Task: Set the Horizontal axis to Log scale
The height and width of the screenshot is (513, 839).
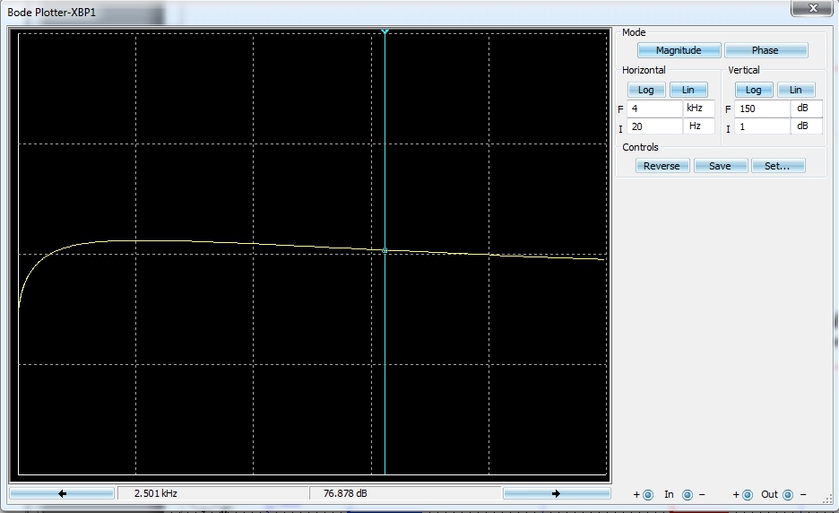Action: click(x=645, y=90)
